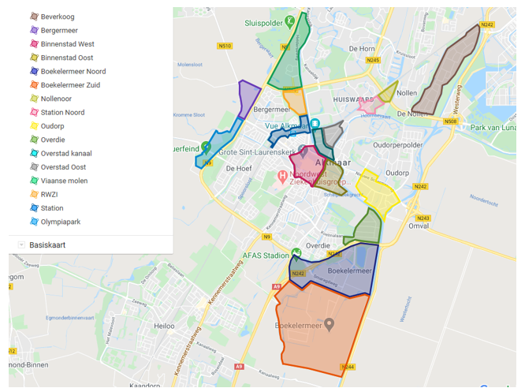Select Binnenstad West in the legend
This screenshot has width=525, height=388.
pos(67,44)
